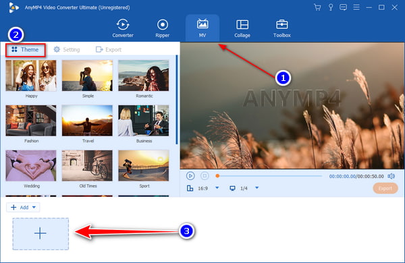The height and width of the screenshot is (263, 405).
Task: Click the aspect ratio icon beside 16:9
Action: click(190, 188)
